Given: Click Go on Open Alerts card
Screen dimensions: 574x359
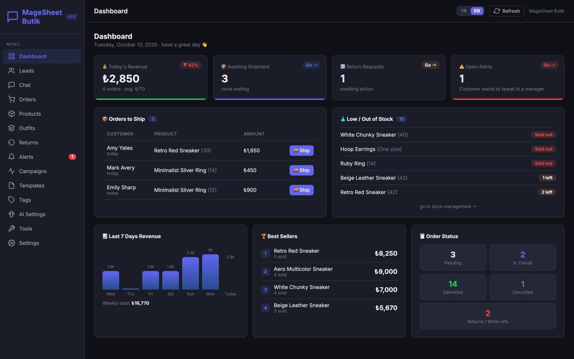Looking at the screenshot, I should 549,65.
